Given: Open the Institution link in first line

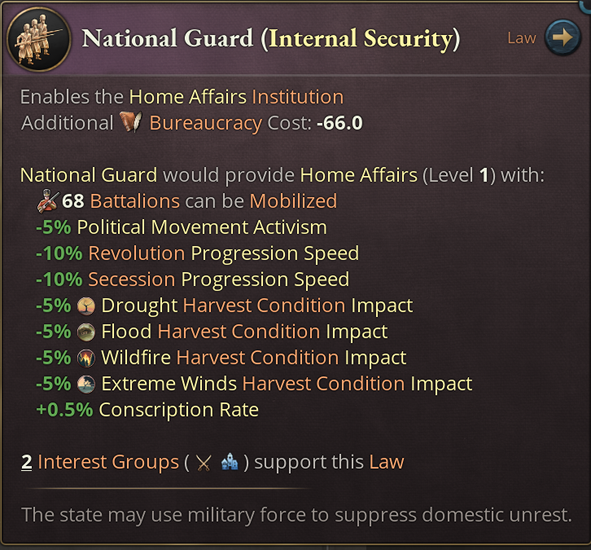Looking at the screenshot, I should coord(297,97).
